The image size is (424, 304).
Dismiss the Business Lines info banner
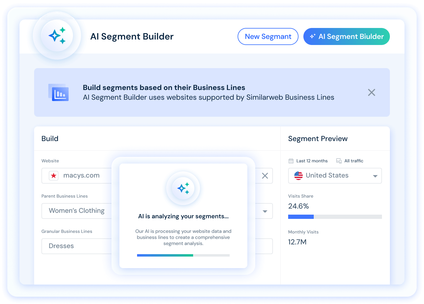[x=371, y=92]
